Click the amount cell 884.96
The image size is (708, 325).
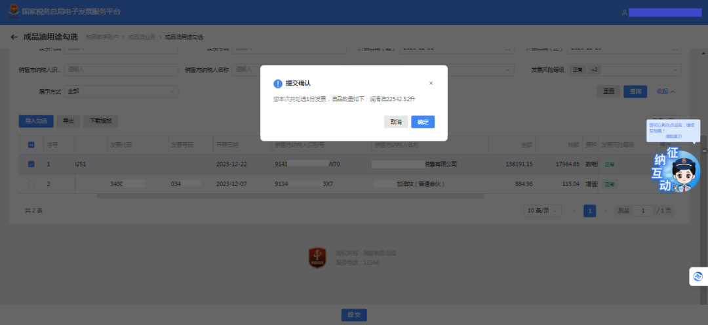tap(523, 183)
